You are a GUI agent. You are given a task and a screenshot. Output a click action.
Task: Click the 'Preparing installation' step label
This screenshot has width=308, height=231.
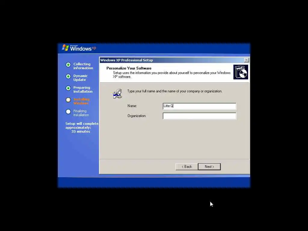[x=83, y=90]
